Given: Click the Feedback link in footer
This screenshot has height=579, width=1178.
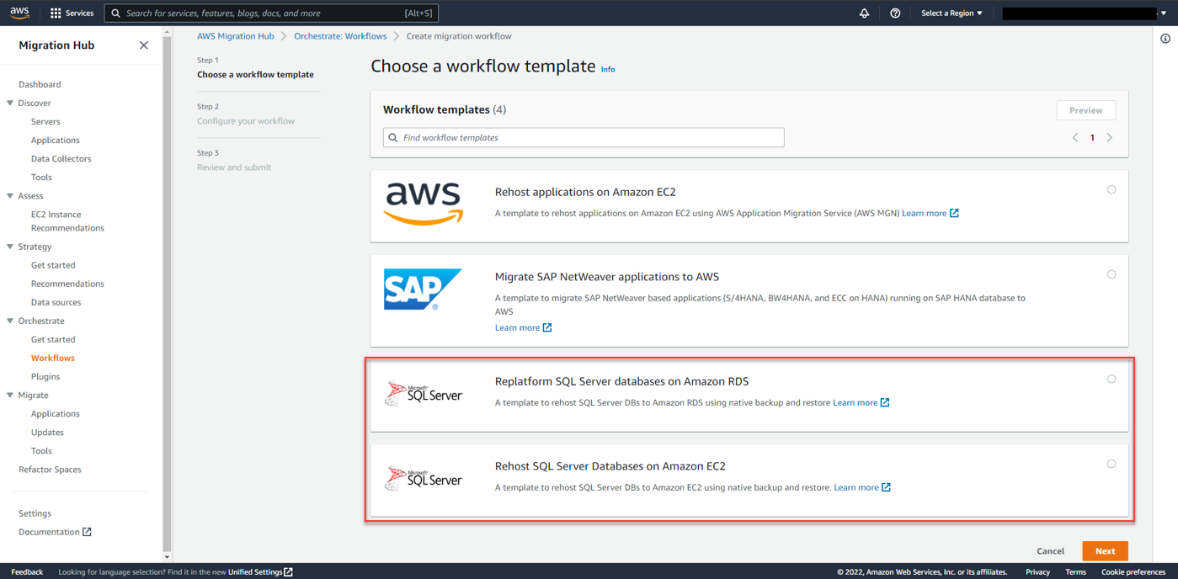Looking at the screenshot, I should click(x=27, y=572).
